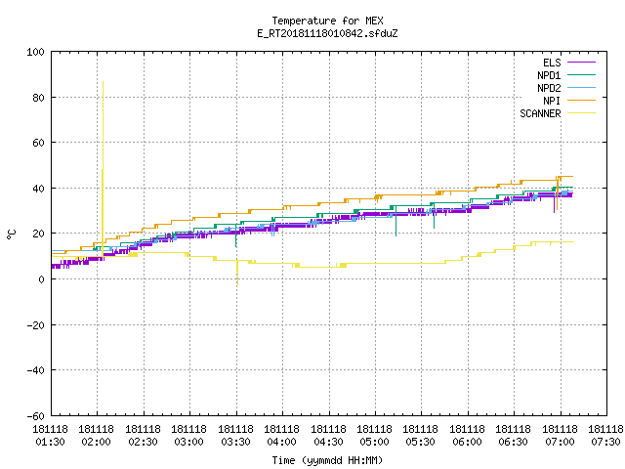This screenshot has width=625, height=469.
Task: Click the SCANNER legend label
Action: click(540, 113)
